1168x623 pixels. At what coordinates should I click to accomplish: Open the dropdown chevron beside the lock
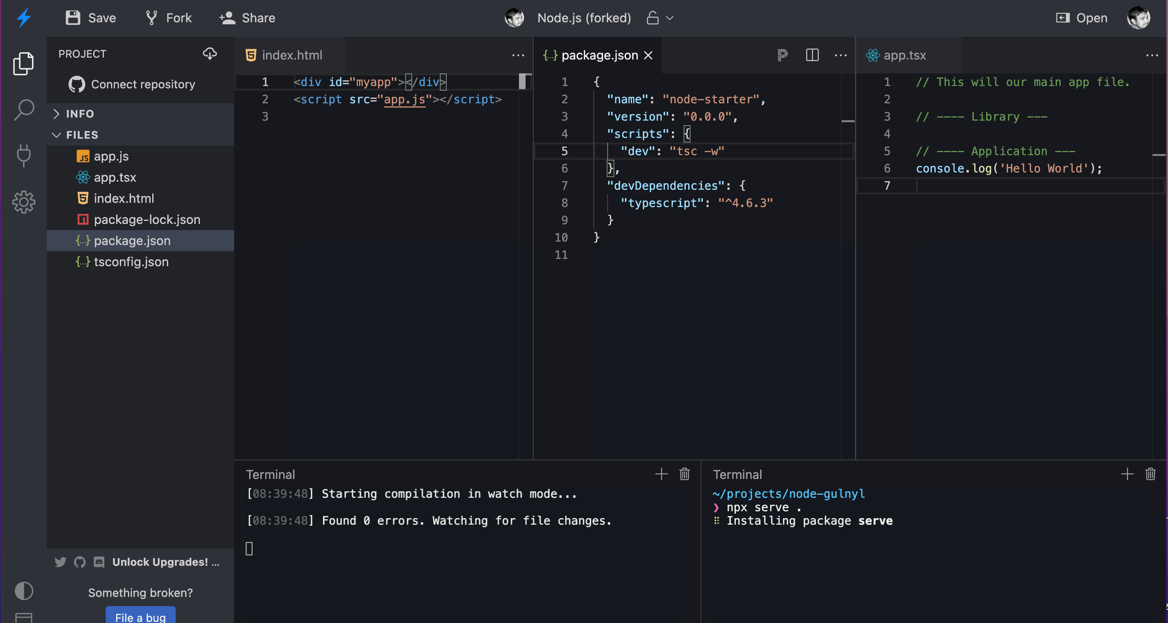click(x=670, y=18)
